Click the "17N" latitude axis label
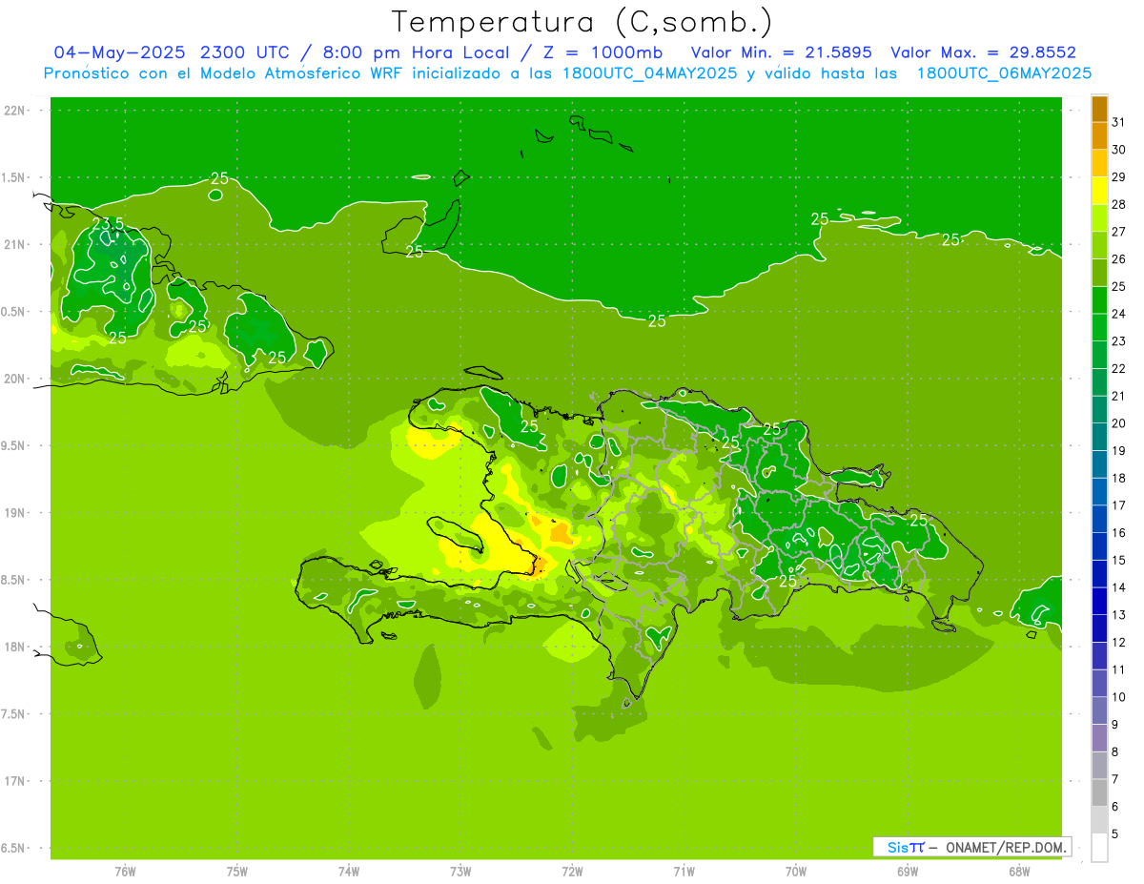This screenshot has width=1144, height=884. [14, 782]
